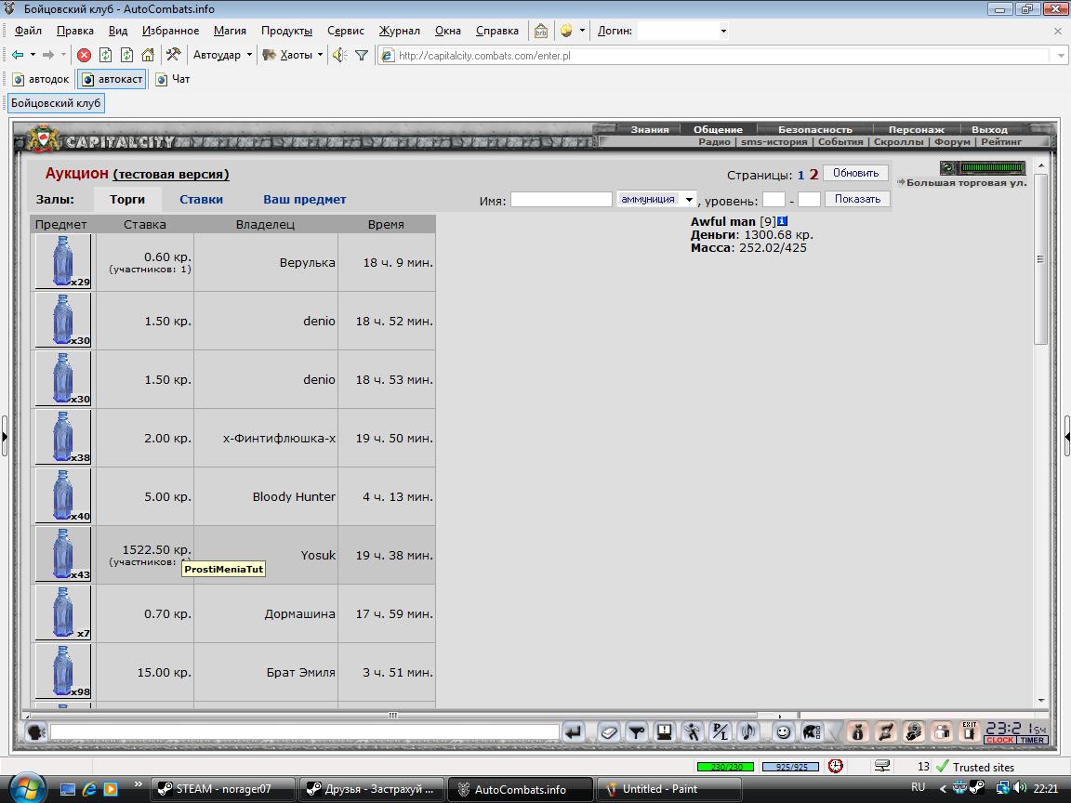Click the Показать button
This screenshot has height=803, width=1071.
[857, 199]
